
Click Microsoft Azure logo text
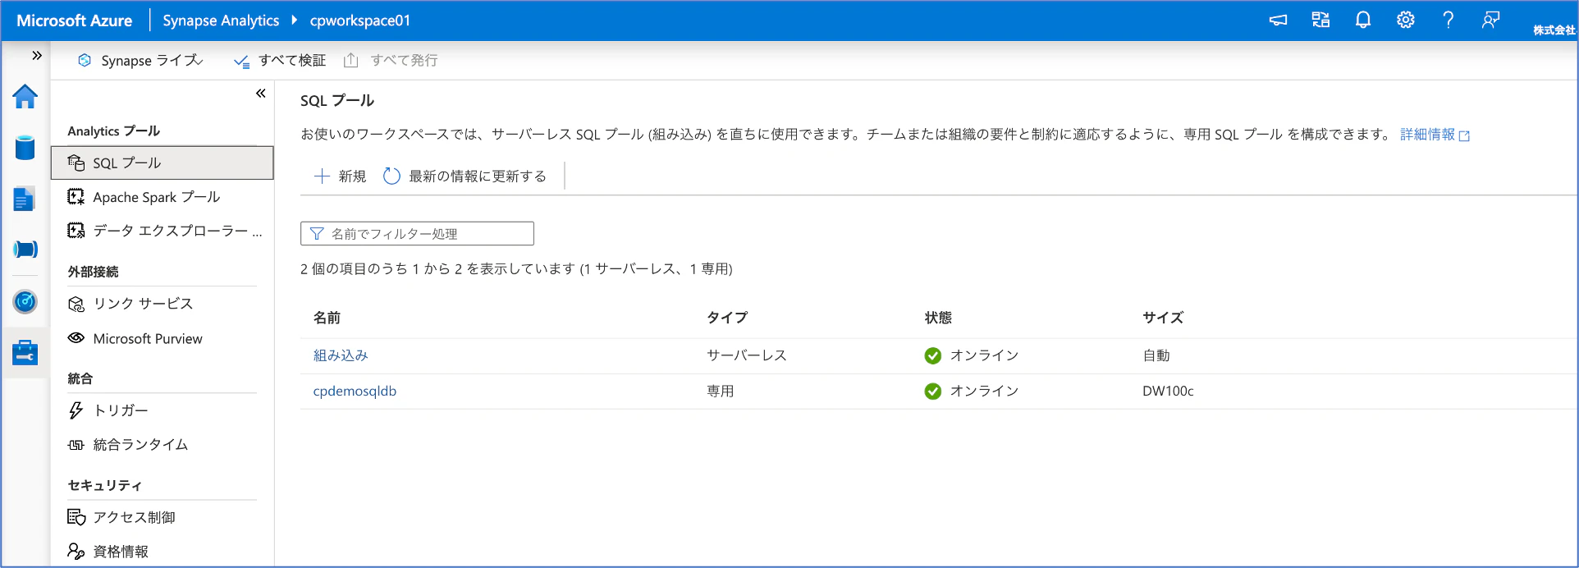point(74,21)
